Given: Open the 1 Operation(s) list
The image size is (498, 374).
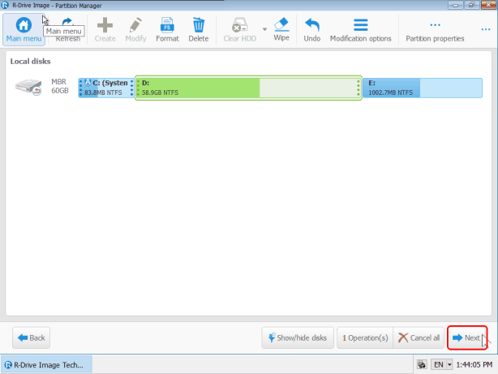Looking at the screenshot, I should (365, 337).
